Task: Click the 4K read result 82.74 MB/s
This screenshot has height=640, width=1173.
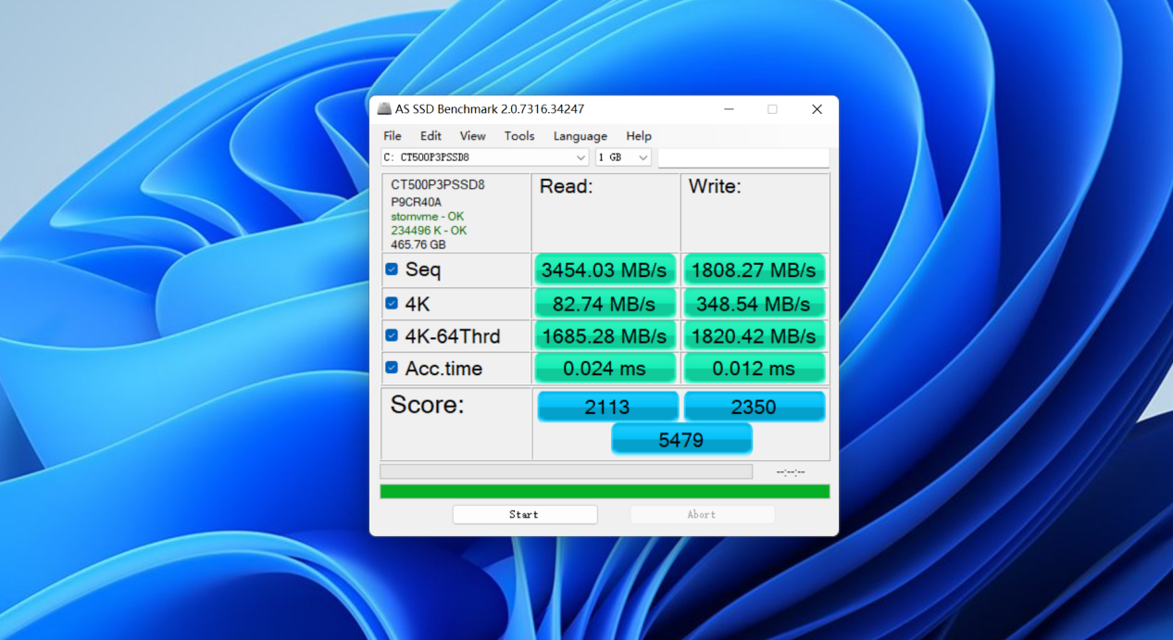Action: coord(605,304)
